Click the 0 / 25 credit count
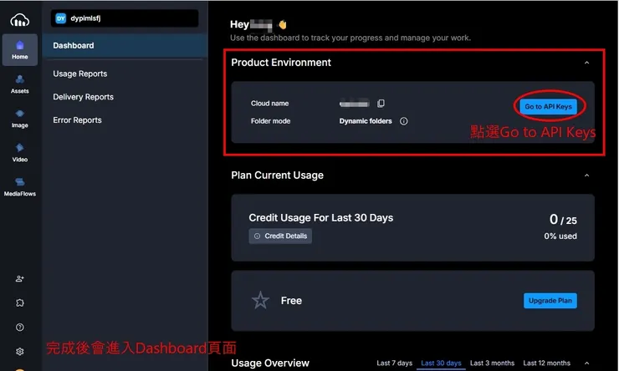Viewport: 619px width, 371px height. coord(563,220)
